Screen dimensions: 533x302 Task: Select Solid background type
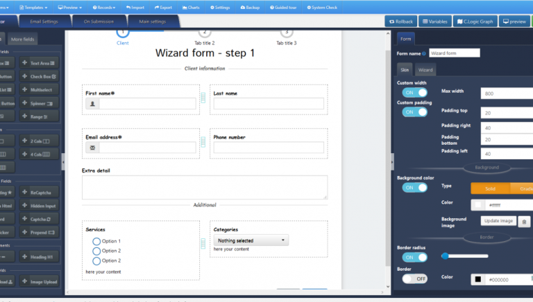click(x=490, y=188)
